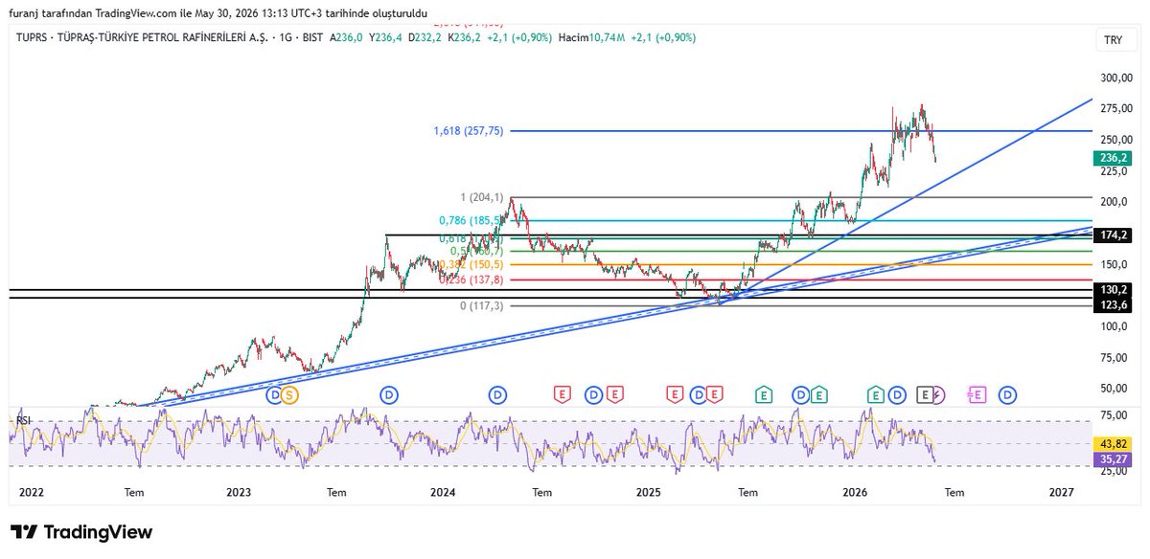This screenshot has height=559, width=1150.
Task: Click the 2022 time axis label
Action: (x=32, y=492)
